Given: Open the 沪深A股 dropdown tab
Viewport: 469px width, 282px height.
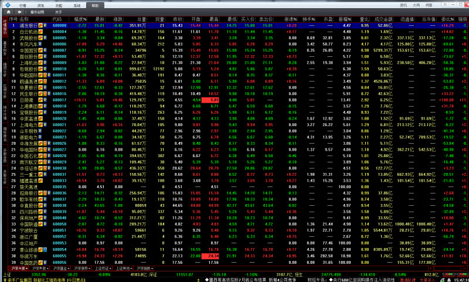Looking at the screenshot, I should (x=19, y=269).
